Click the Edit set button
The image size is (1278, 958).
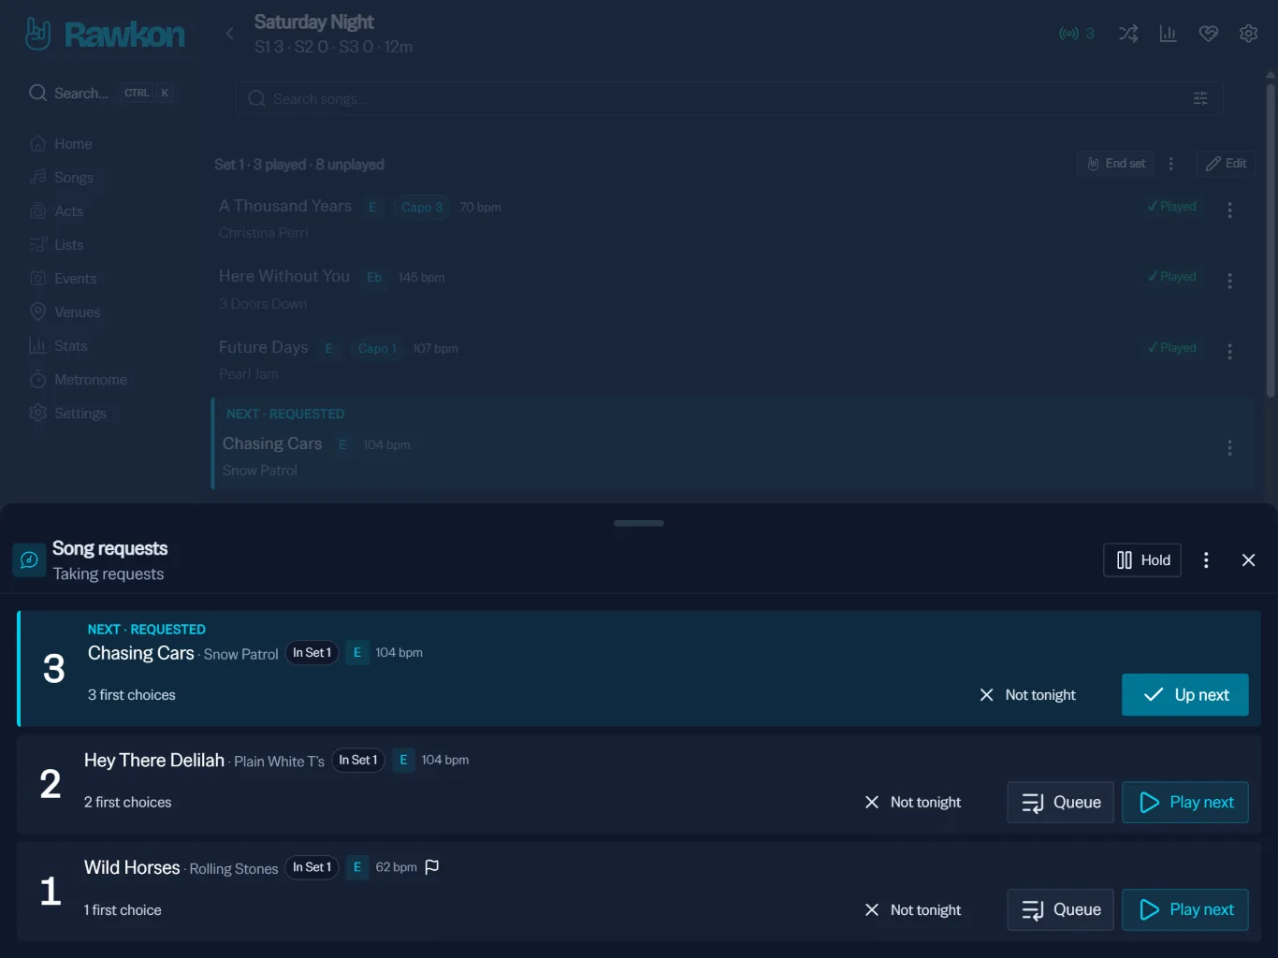1226,164
